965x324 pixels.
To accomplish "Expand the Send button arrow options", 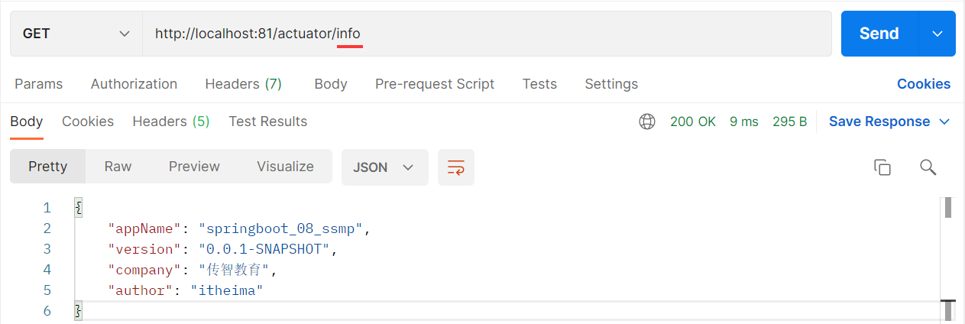I will 937,34.
